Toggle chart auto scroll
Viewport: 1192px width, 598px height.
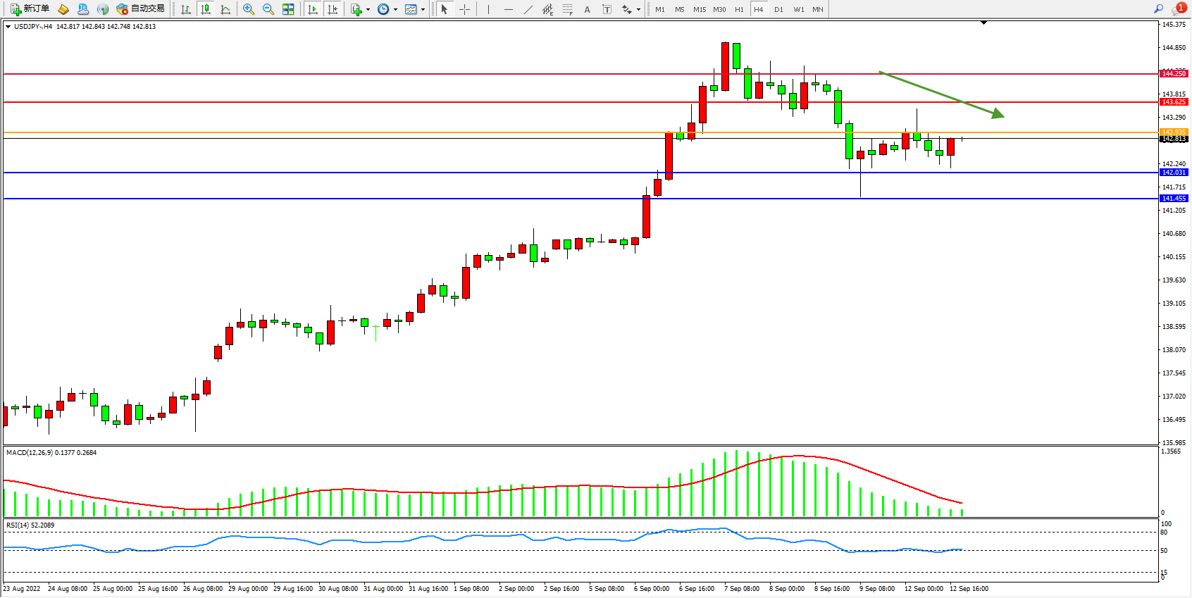coord(313,9)
